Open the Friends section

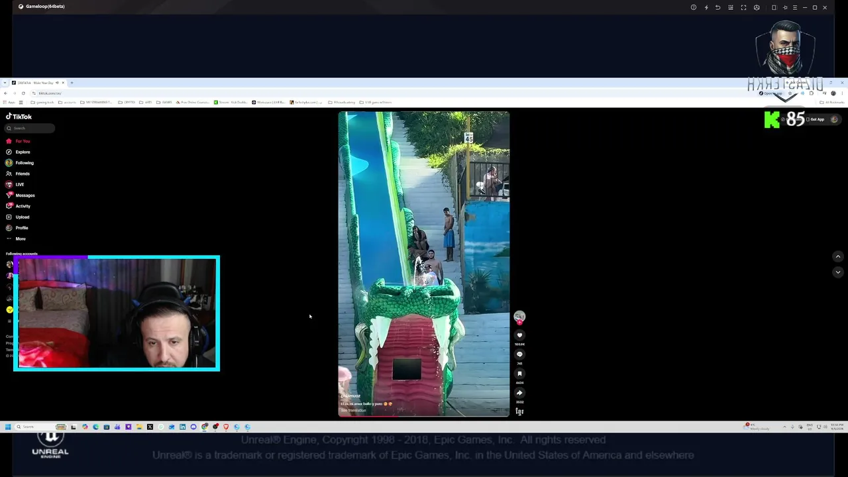pyautogui.click(x=19, y=174)
